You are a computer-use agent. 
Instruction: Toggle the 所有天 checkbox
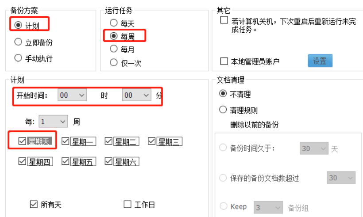[x=34, y=204]
